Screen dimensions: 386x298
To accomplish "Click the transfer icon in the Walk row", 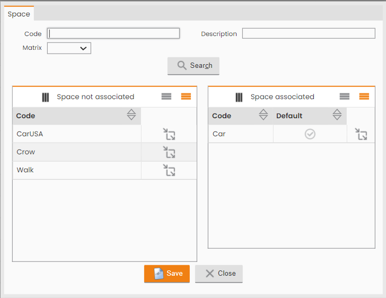I will click(x=169, y=170).
